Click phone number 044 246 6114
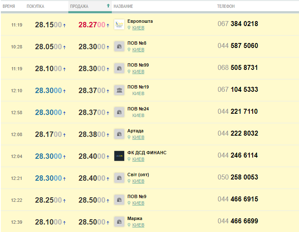 pyautogui.click(x=238, y=155)
